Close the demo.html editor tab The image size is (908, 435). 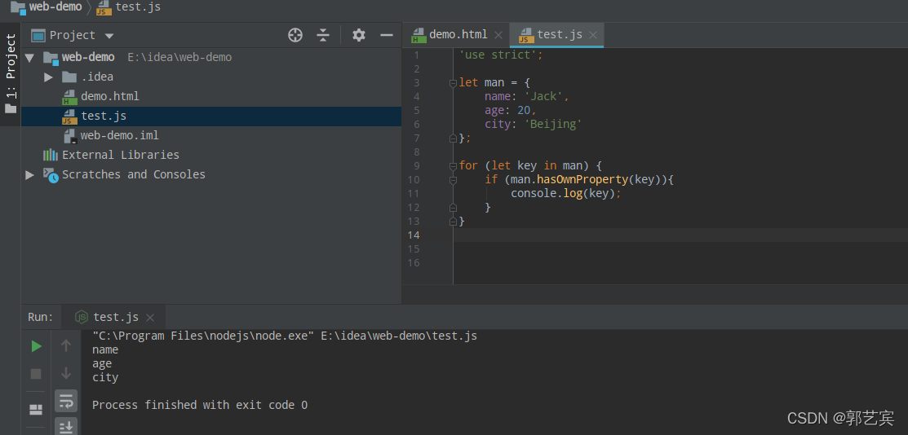[x=498, y=35]
